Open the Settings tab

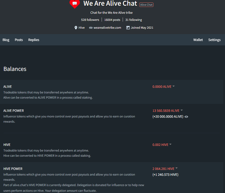tap(214, 40)
